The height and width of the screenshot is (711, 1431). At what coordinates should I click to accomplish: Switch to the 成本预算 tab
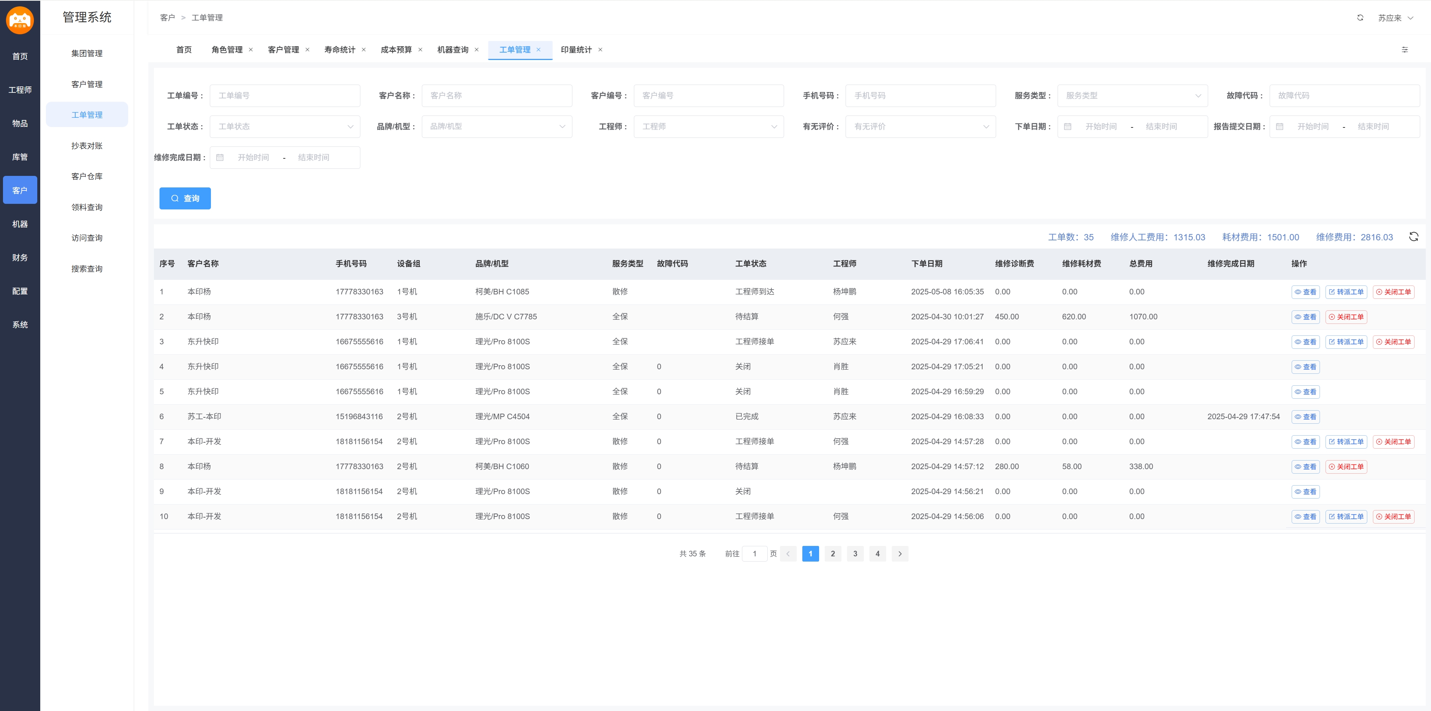coord(396,50)
